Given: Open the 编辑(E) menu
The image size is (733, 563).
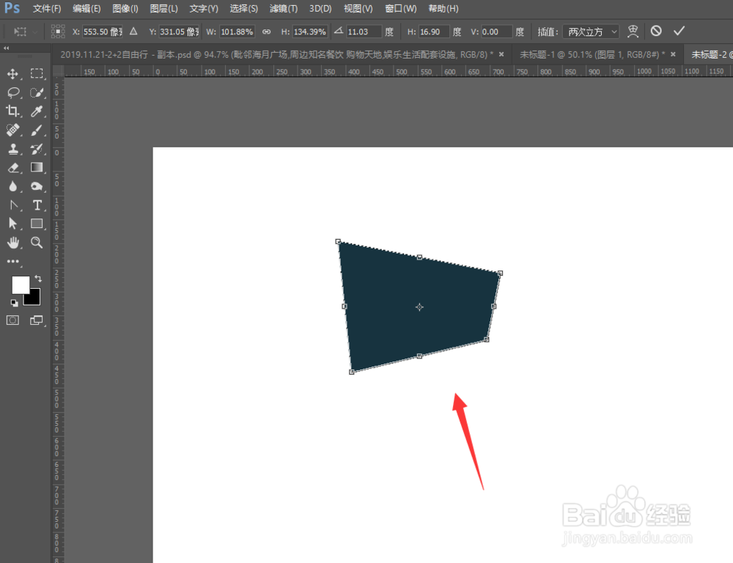Looking at the screenshot, I should [86, 8].
